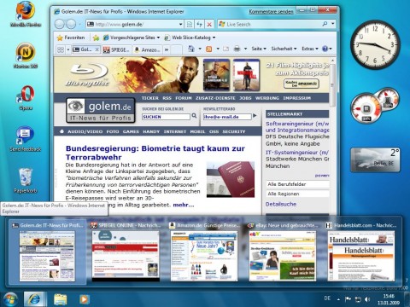
Task: Close the Golem tab with its X
Action: pos(97,49)
